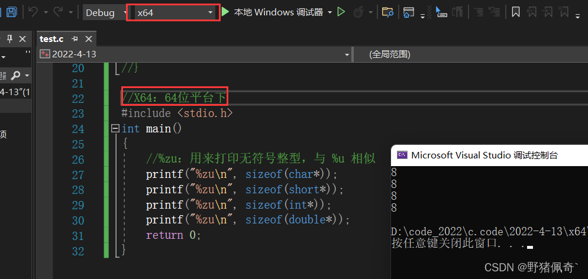This screenshot has width=588, height=279.
Task: Click the Hot Reload flame icon
Action: pyautogui.click(x=358, y=12)
